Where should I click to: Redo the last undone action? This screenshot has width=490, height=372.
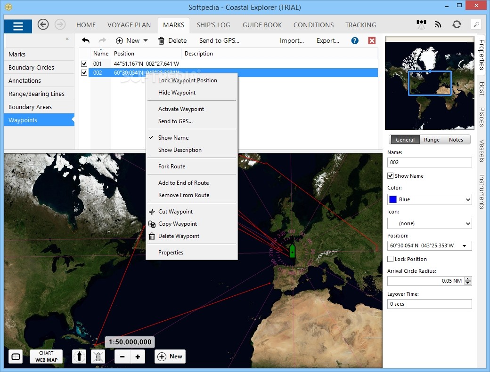point(102,40)
